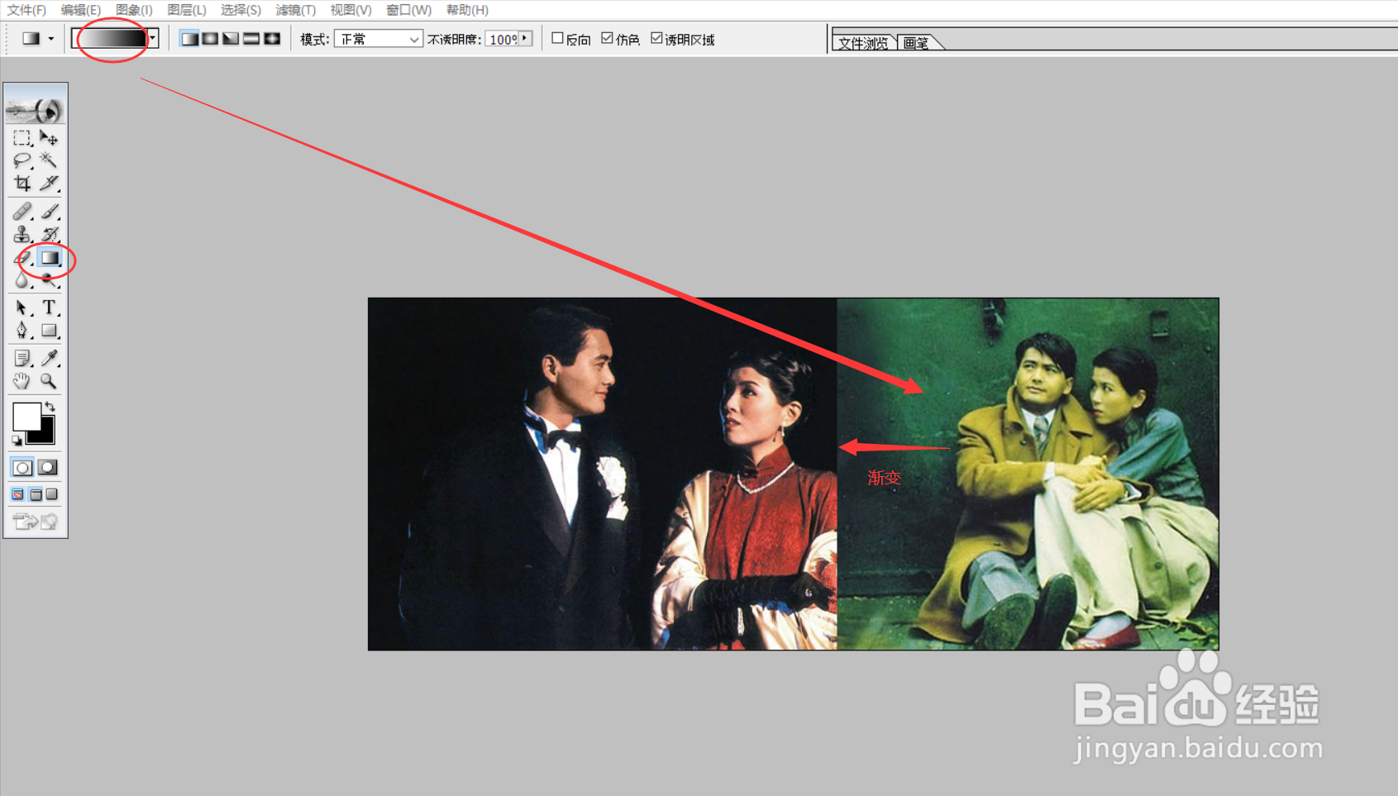Open gradient picker dropdown arrow
Image resolution: width=1398 pixels, height=796 pixels.
pyautogui.click(x=153, y=38)
